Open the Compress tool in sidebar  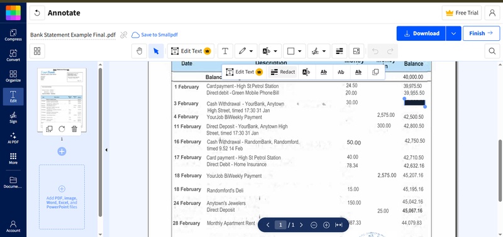click(x=13, y=35)
